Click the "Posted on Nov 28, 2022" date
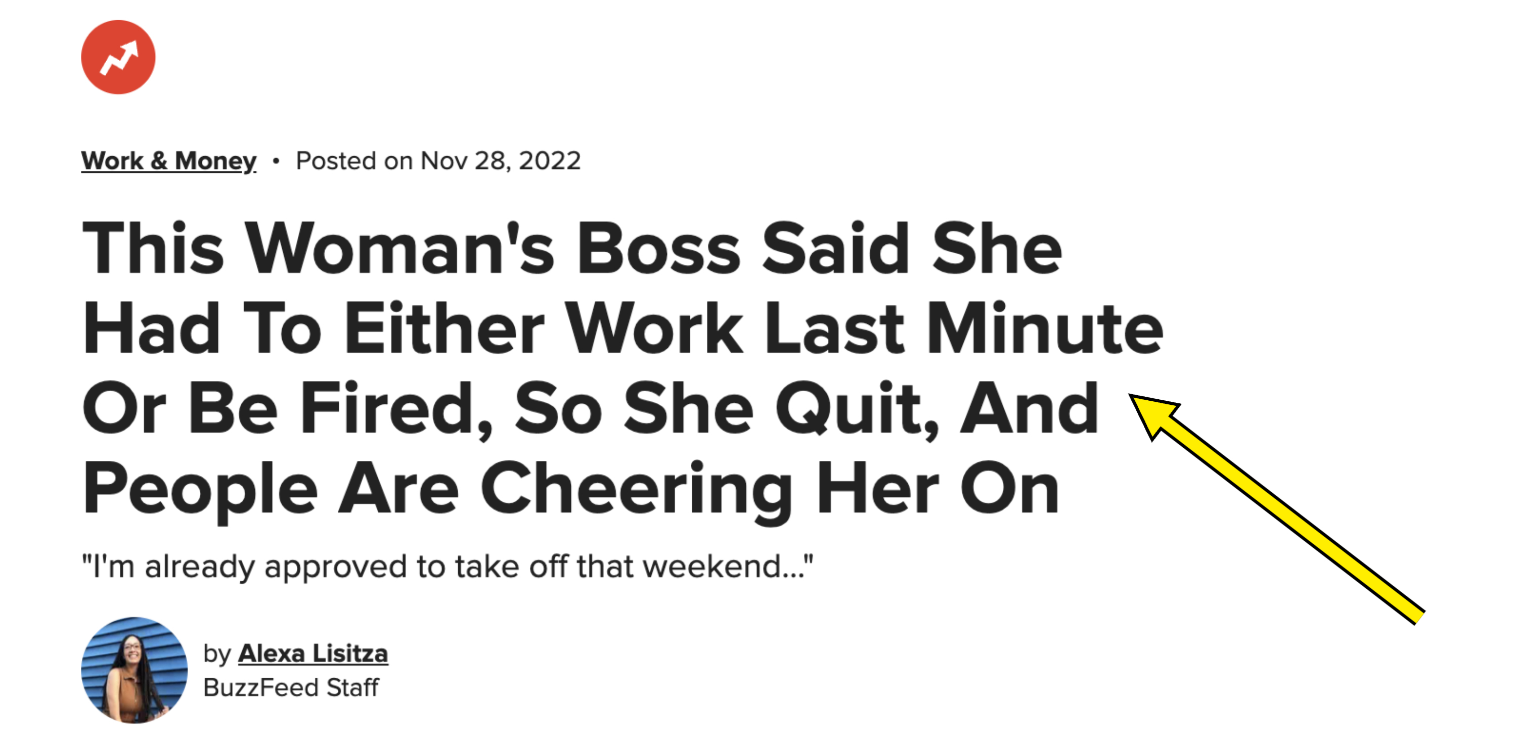Image resolution: width=1517 pixels, height=753 pixels. coord(438,161)
